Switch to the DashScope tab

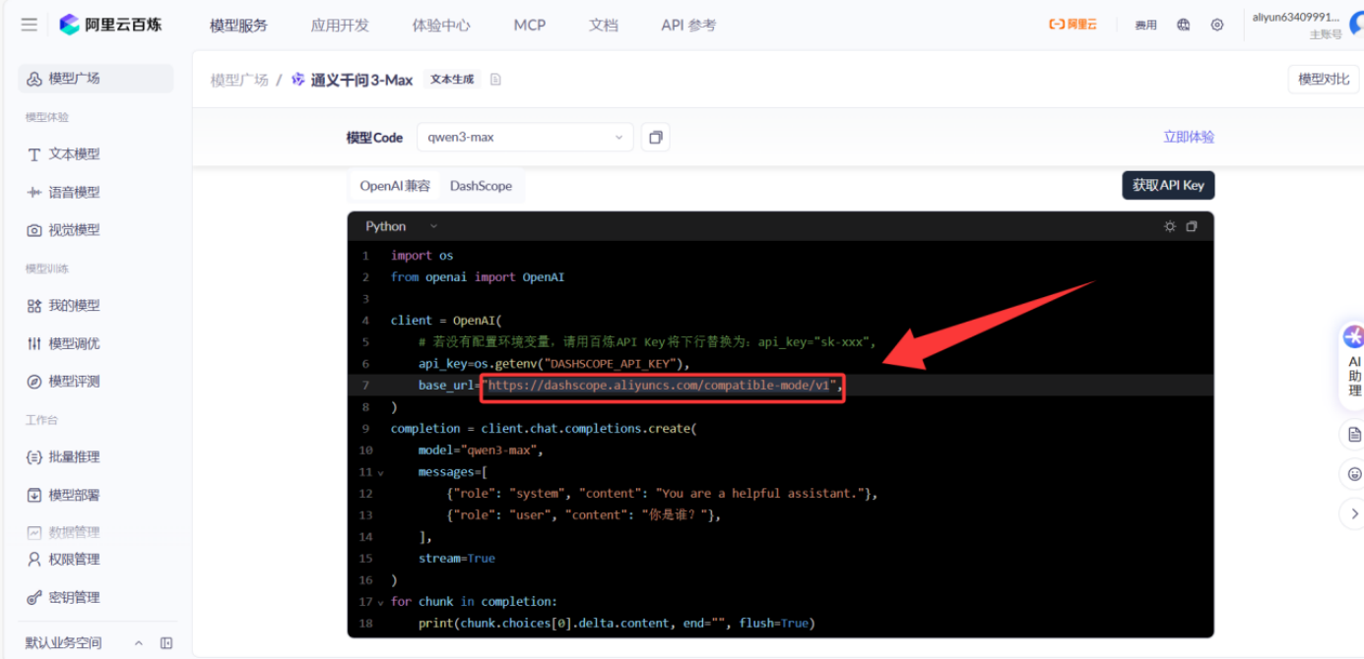coord(481,186)
